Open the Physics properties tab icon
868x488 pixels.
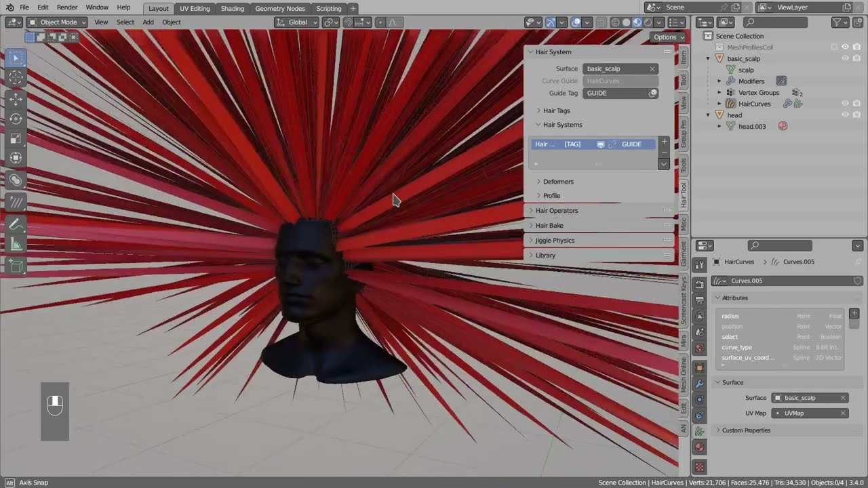pos(699,399)
